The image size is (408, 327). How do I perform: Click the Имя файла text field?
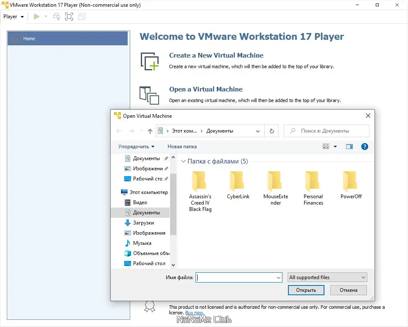tap(236, 277)
